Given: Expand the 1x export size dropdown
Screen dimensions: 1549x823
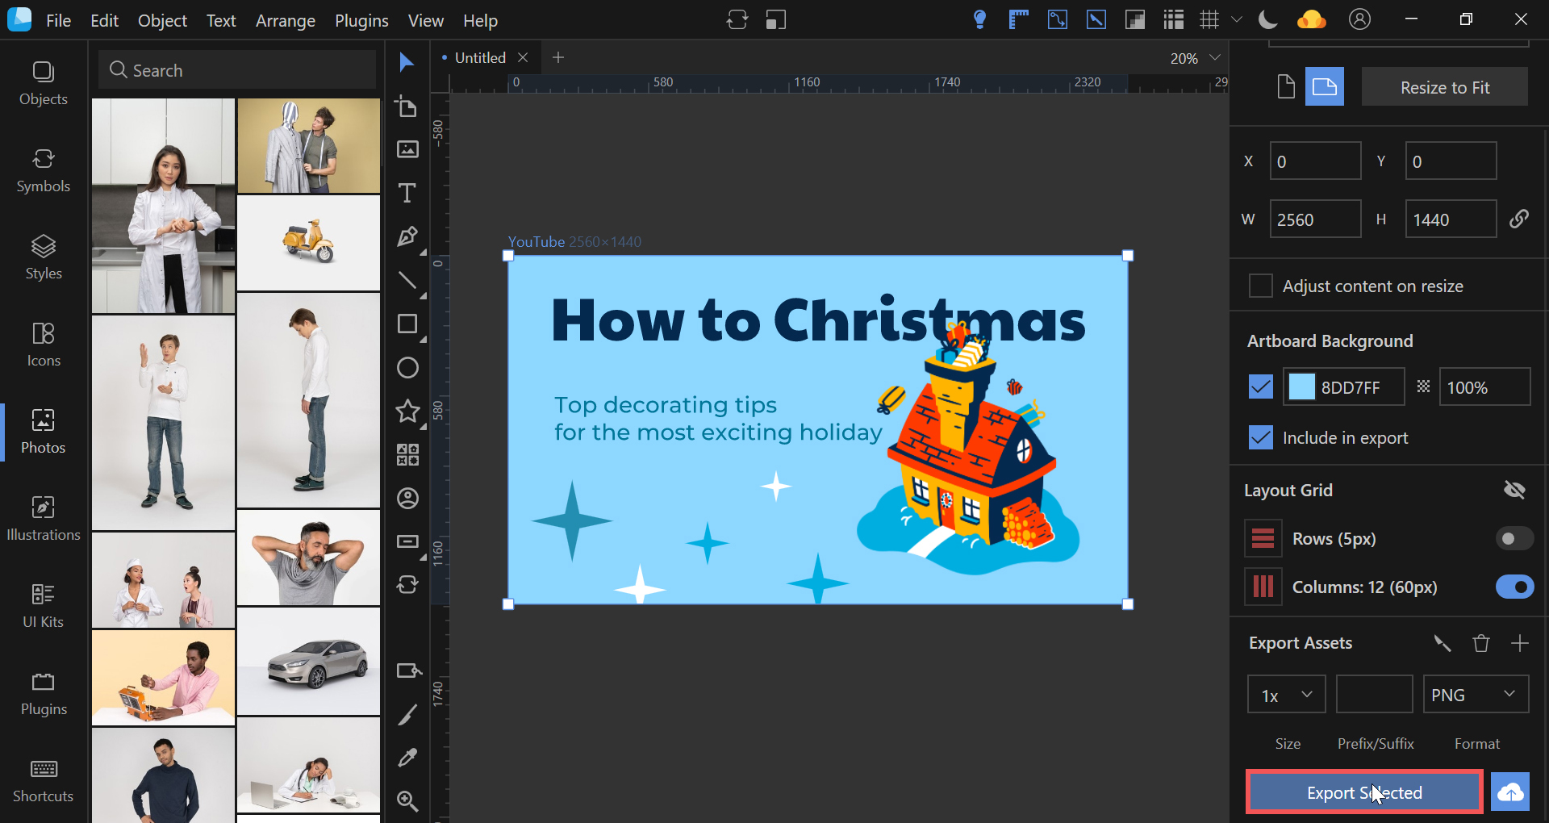Looking at the screenshot, I should 1286,695.
